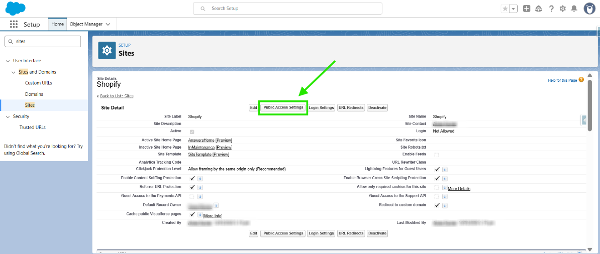Toggle the Enable Feeds checkbox

(x=437, y=155)
